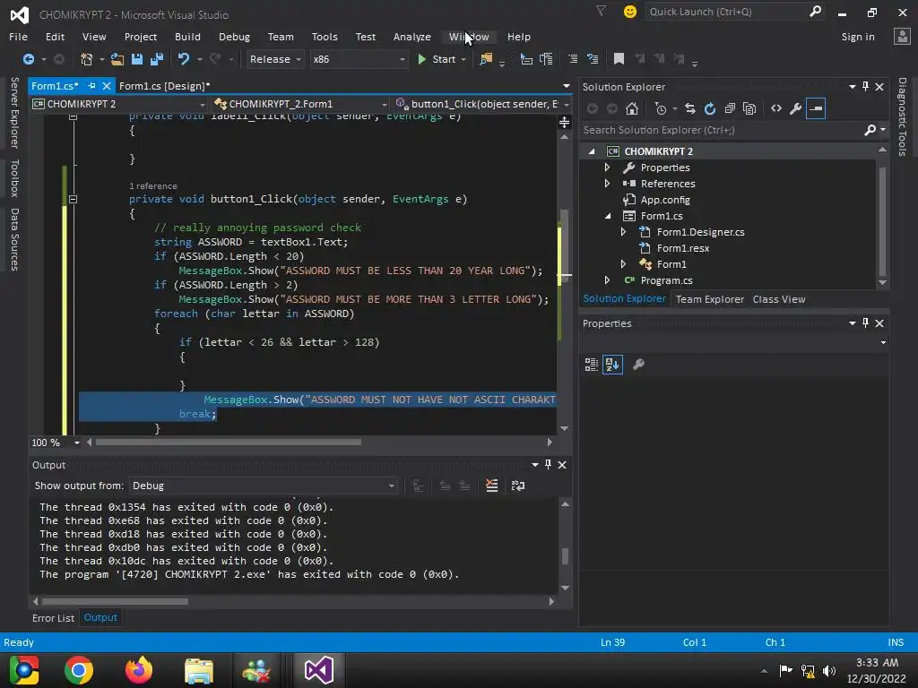
Task: Open the button1_Click member navigation dropdown
Action: [482, 104]
